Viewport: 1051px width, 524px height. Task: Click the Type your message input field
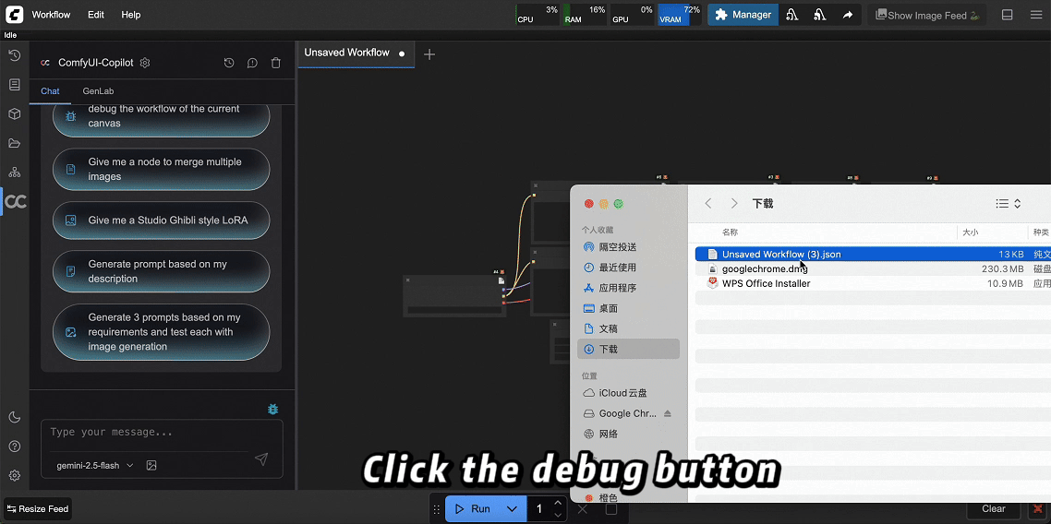point(152,433)
